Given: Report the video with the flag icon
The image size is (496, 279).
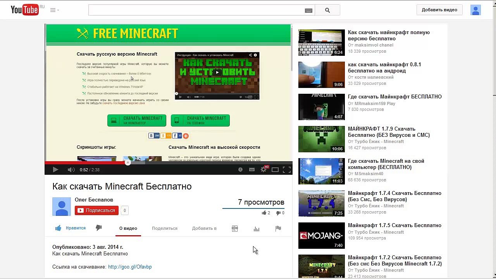Looking at the screenshot, I should (x=278, y=229).
